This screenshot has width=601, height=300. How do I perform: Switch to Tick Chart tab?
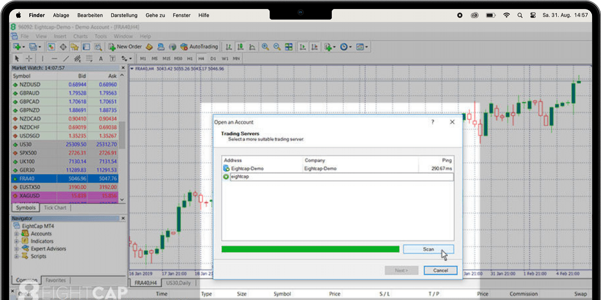55,207
